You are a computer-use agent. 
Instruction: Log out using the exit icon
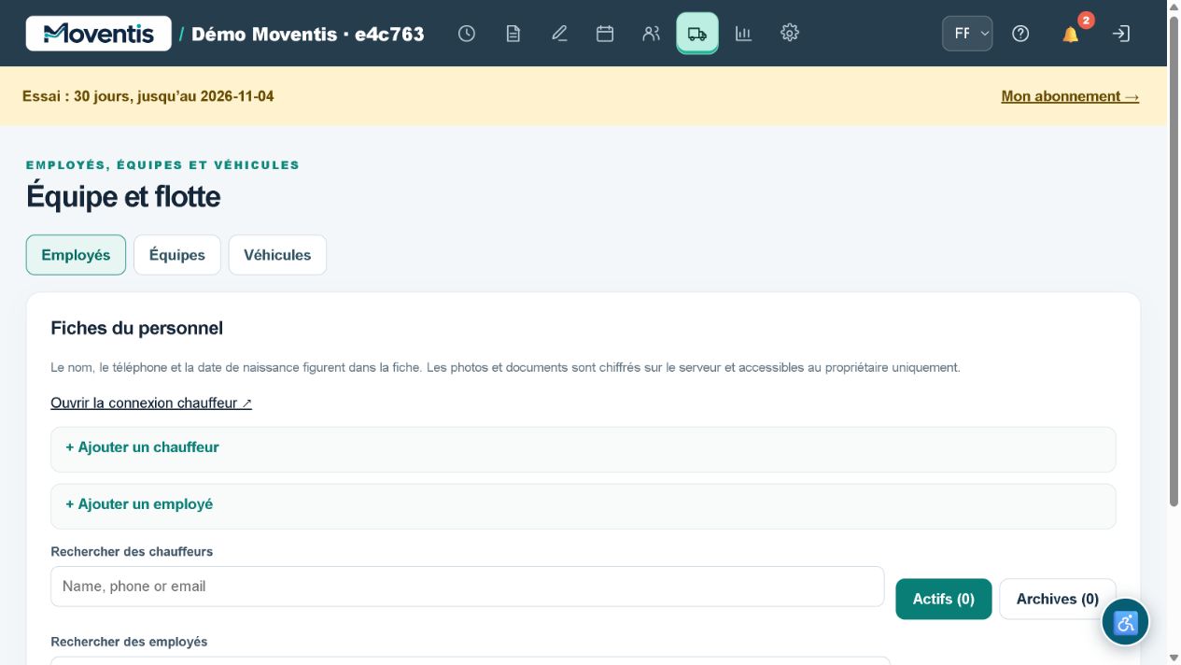click(x=1121, y=34)
